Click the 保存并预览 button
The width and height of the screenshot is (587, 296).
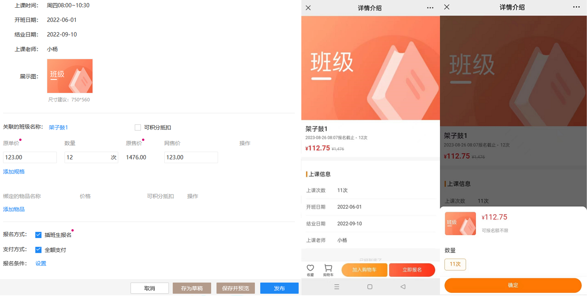pos(235,288)
